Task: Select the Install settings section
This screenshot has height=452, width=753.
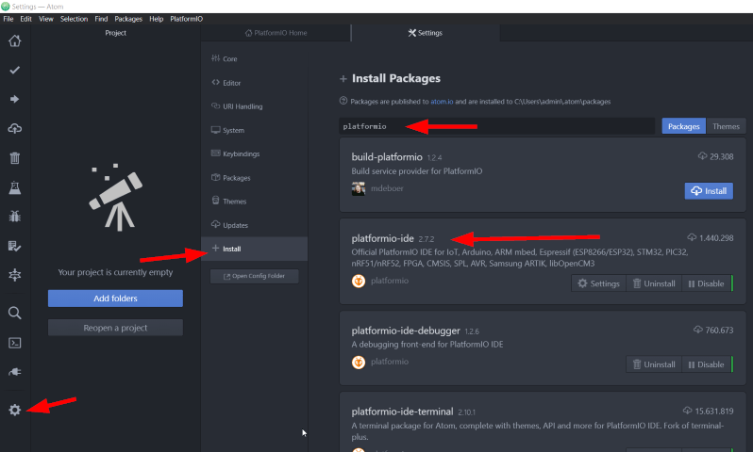Action: tap(255, 249)
